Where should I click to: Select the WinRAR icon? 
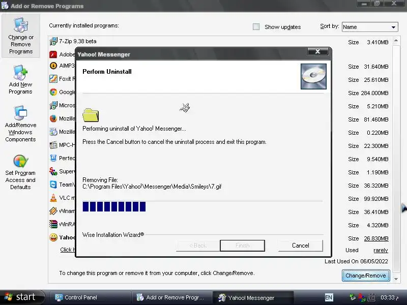(x=53, y=224)
